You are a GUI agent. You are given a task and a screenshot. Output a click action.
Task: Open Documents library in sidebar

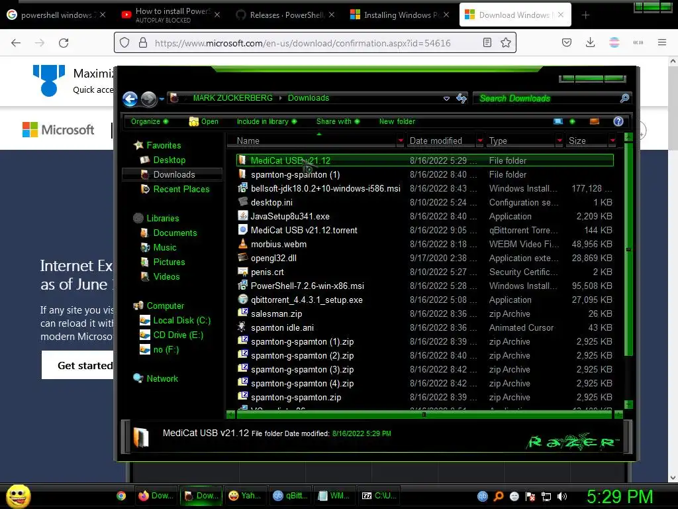[x=169, y=233]
